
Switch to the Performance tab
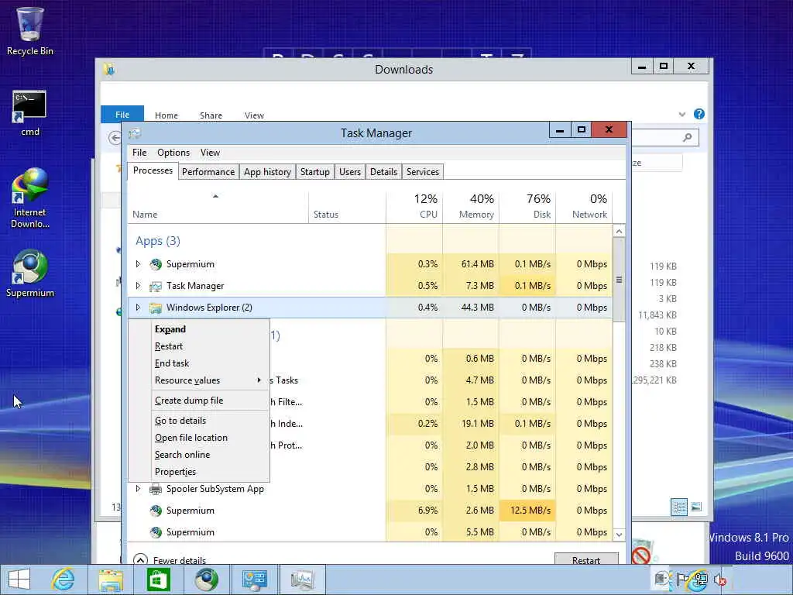coord(208,171)
